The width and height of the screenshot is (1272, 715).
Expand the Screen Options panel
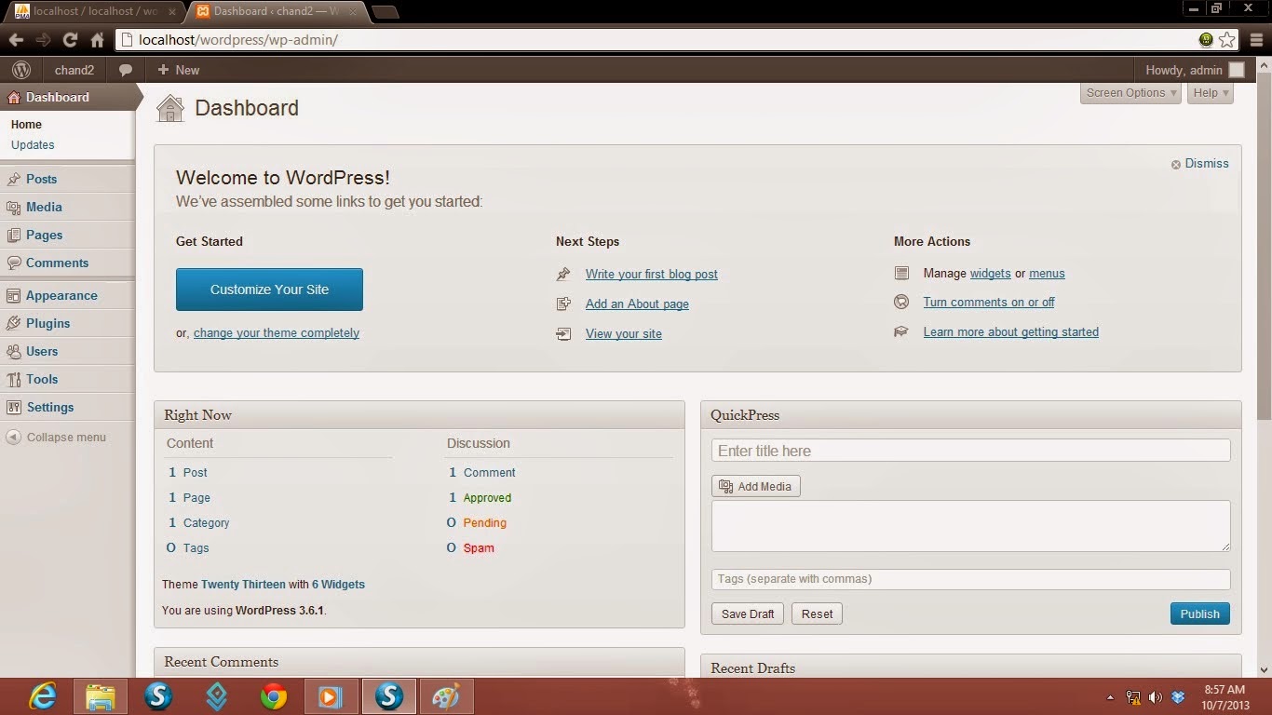pyautogui.click(x=1131, y=93)
